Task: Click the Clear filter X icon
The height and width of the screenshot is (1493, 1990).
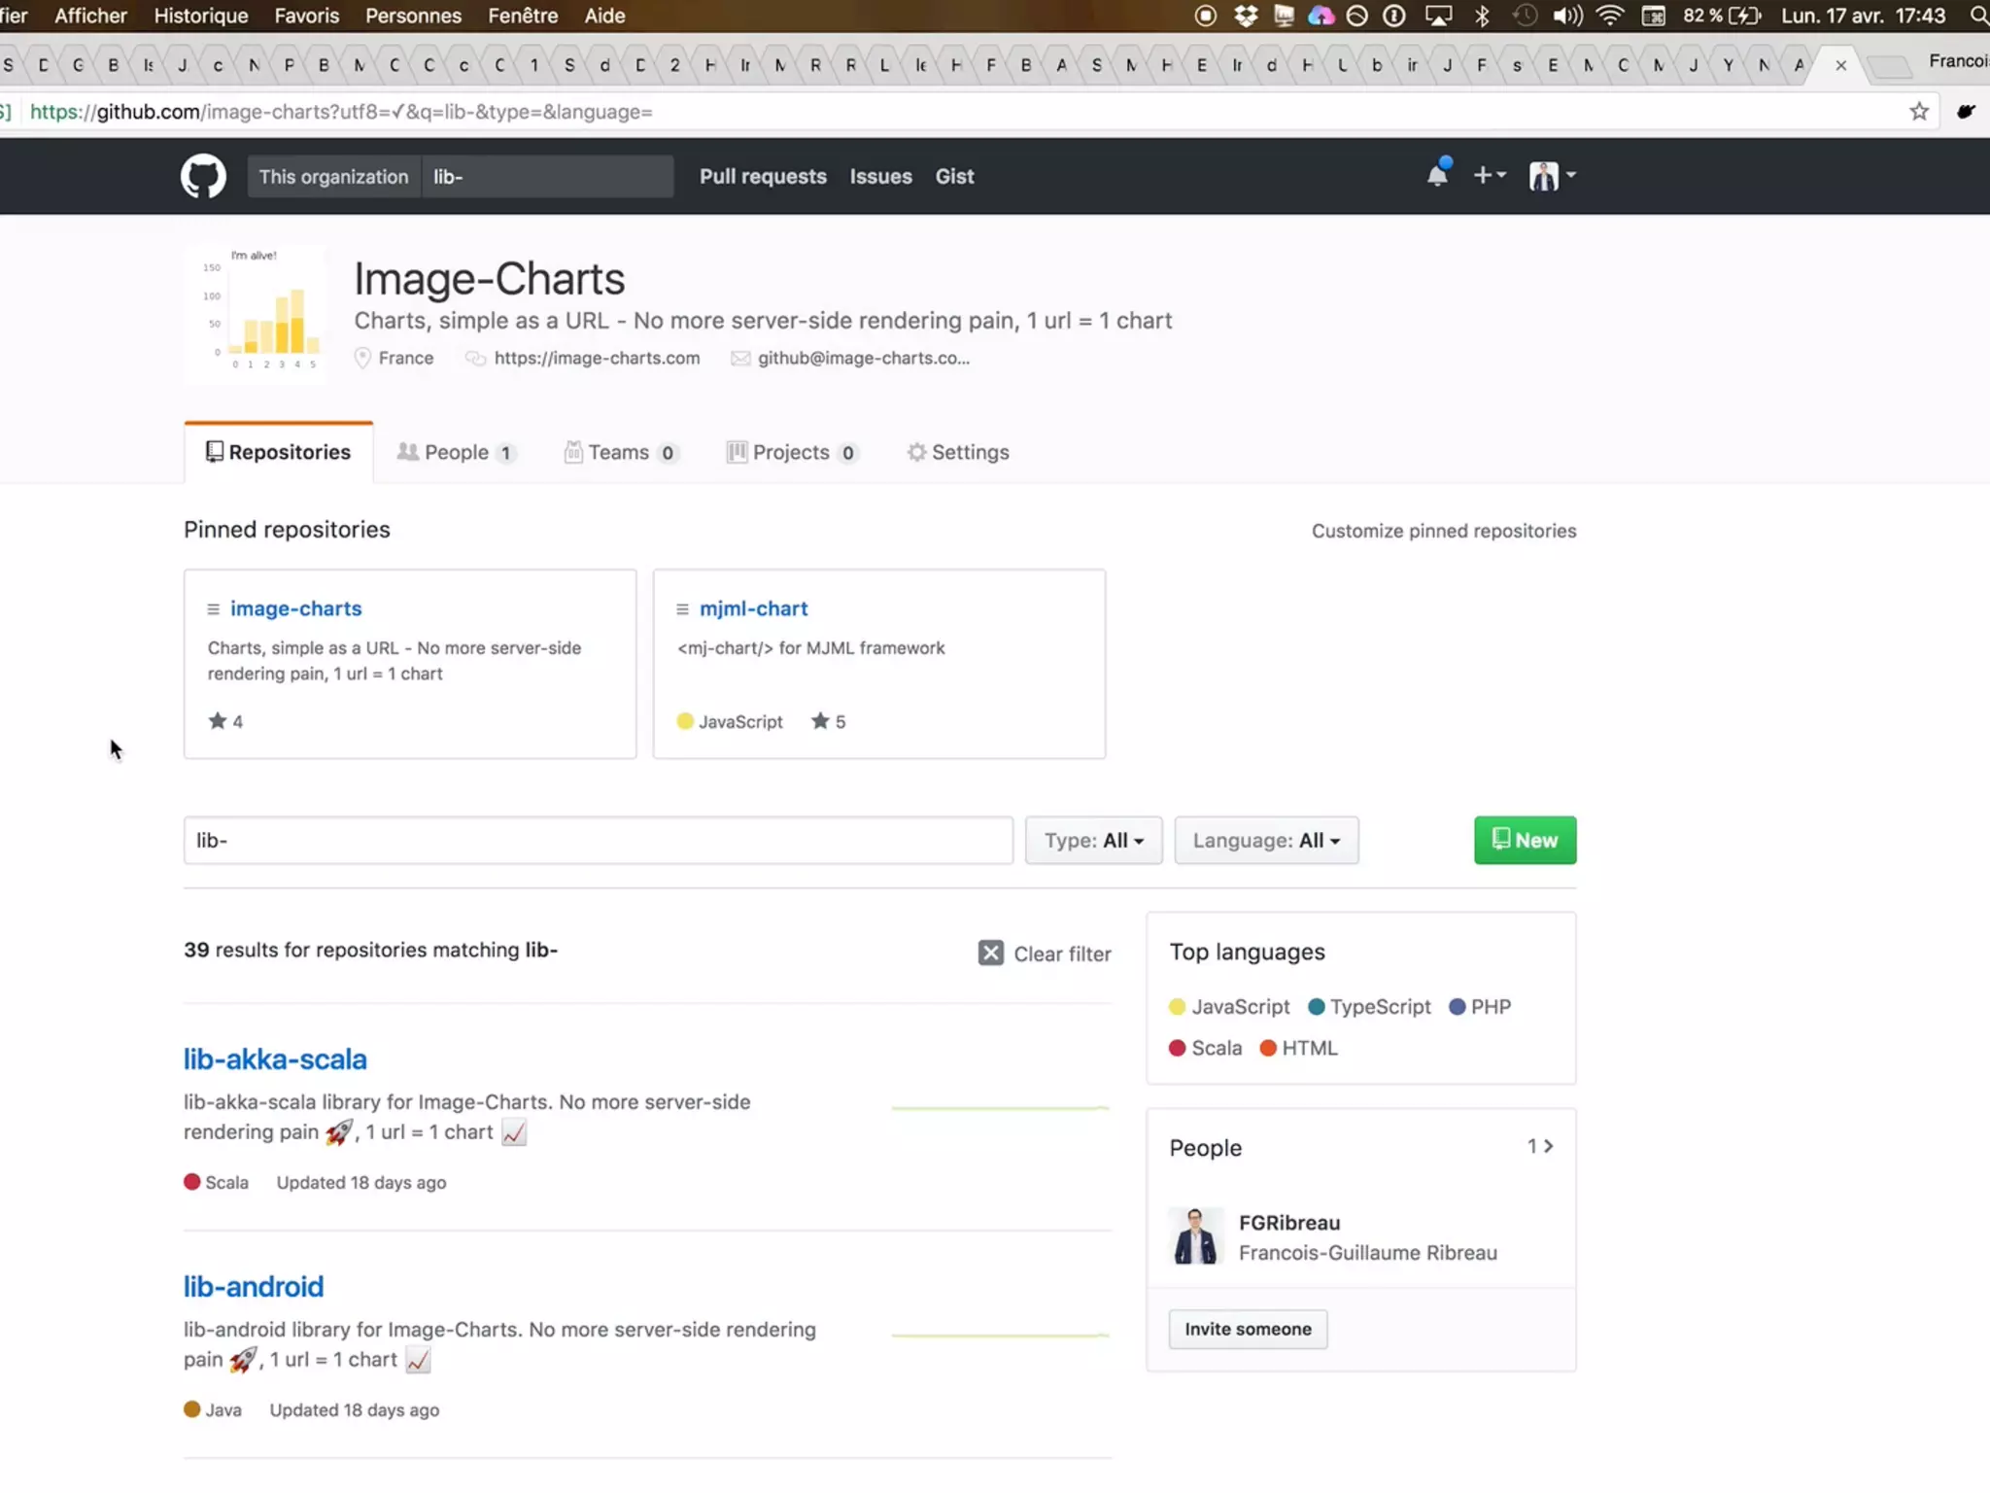Action: tap(990, 953)
